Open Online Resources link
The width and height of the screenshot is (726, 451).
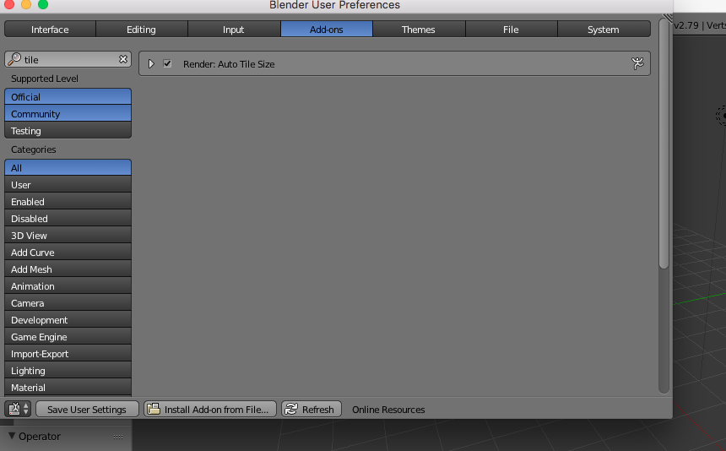388,410
